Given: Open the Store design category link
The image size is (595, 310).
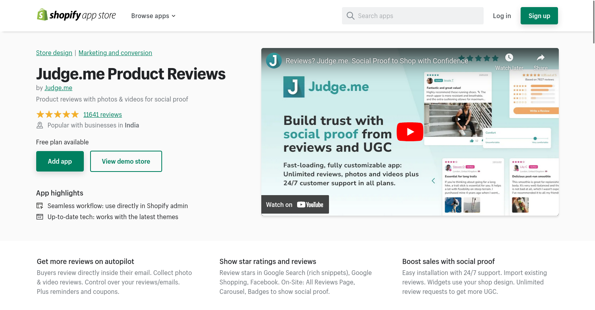Looking at the screenshot, I should click(54, 53).
